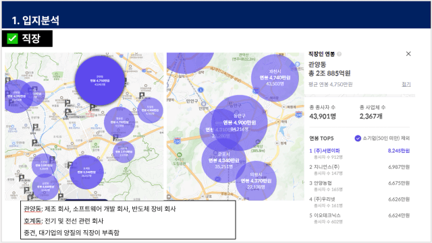Toggle 소기업(50인 미만) 제외 checkbox
This screenshot has height=243, width=432.
pyautogui.click(x=358, y=138)
